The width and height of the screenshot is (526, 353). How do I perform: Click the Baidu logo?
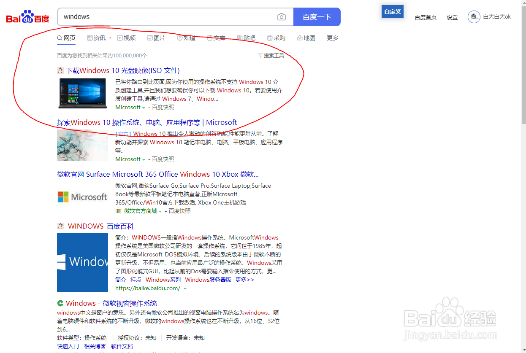pos(28,17)
